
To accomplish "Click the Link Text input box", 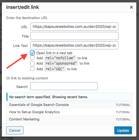I will point(74,45).
